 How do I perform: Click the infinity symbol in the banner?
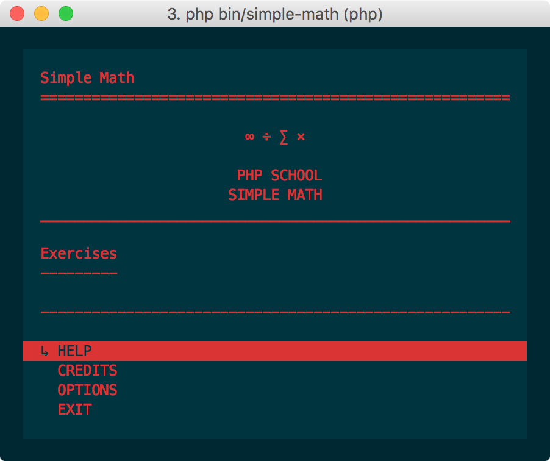pyautogui.click(x=249, y=137)
